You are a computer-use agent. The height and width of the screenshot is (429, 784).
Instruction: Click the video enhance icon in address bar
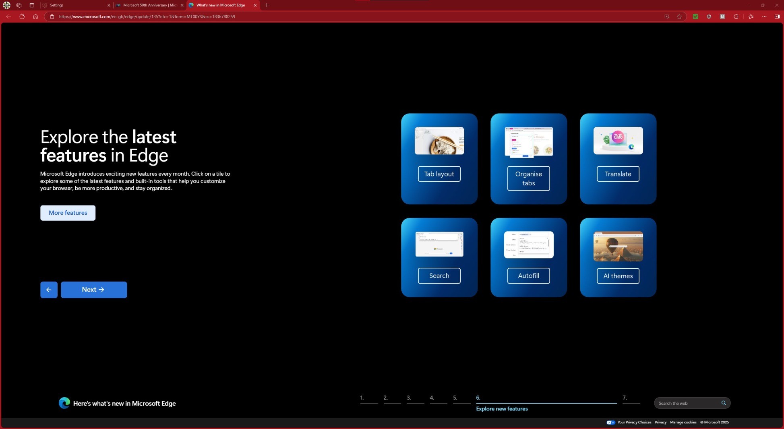[x=667, y=17]
